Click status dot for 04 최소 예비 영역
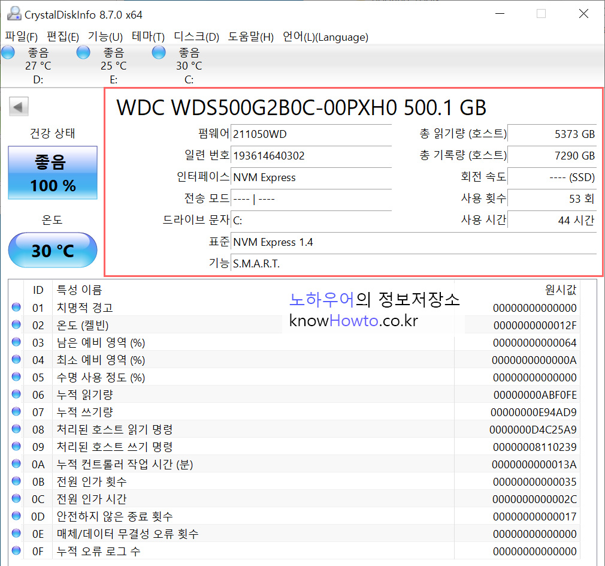The image size is (605, 566). click(x=16, y=359)
